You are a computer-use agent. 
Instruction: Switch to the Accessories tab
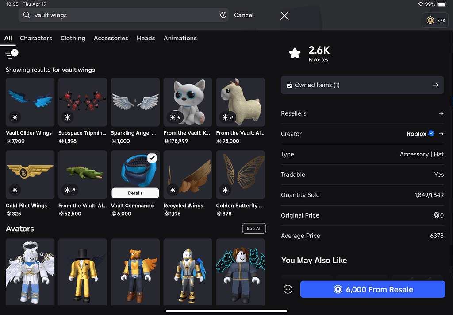click(x=111, y=38)
